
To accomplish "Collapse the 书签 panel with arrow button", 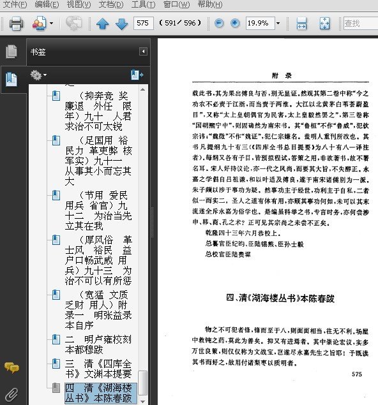I will pyautogui.click(x=143, y=52).
